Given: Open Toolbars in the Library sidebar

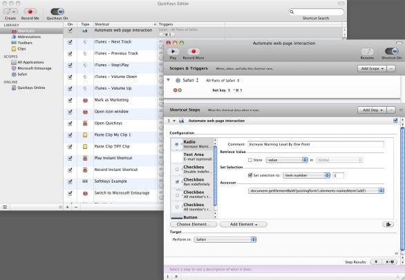Looking at the screenshot, I should click(x=25, y=43).
